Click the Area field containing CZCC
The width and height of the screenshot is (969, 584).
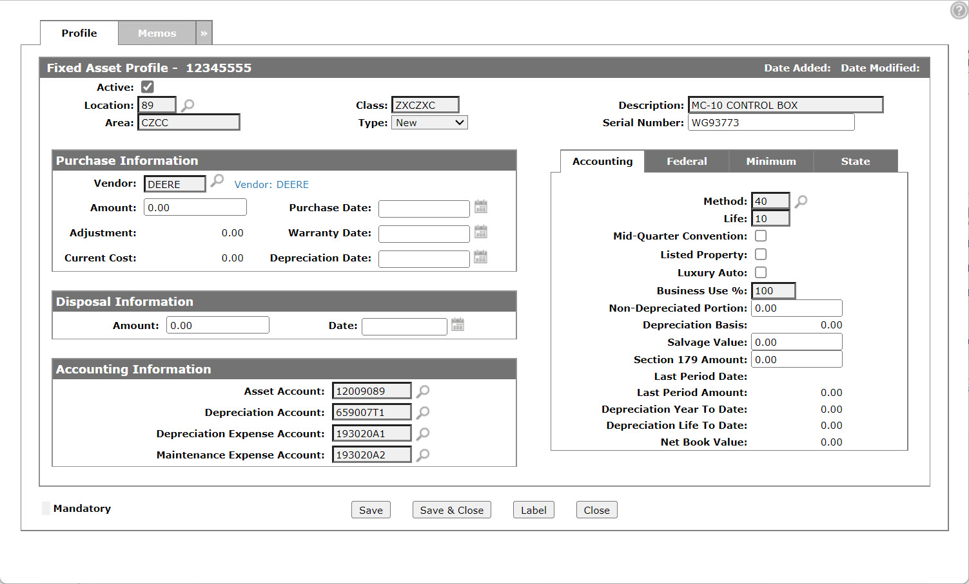tap(189, 122)
